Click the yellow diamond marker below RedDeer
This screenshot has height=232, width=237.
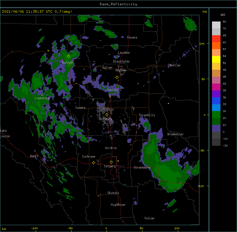117,77
